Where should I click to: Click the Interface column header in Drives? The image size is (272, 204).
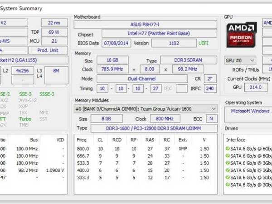pos(236,140)
